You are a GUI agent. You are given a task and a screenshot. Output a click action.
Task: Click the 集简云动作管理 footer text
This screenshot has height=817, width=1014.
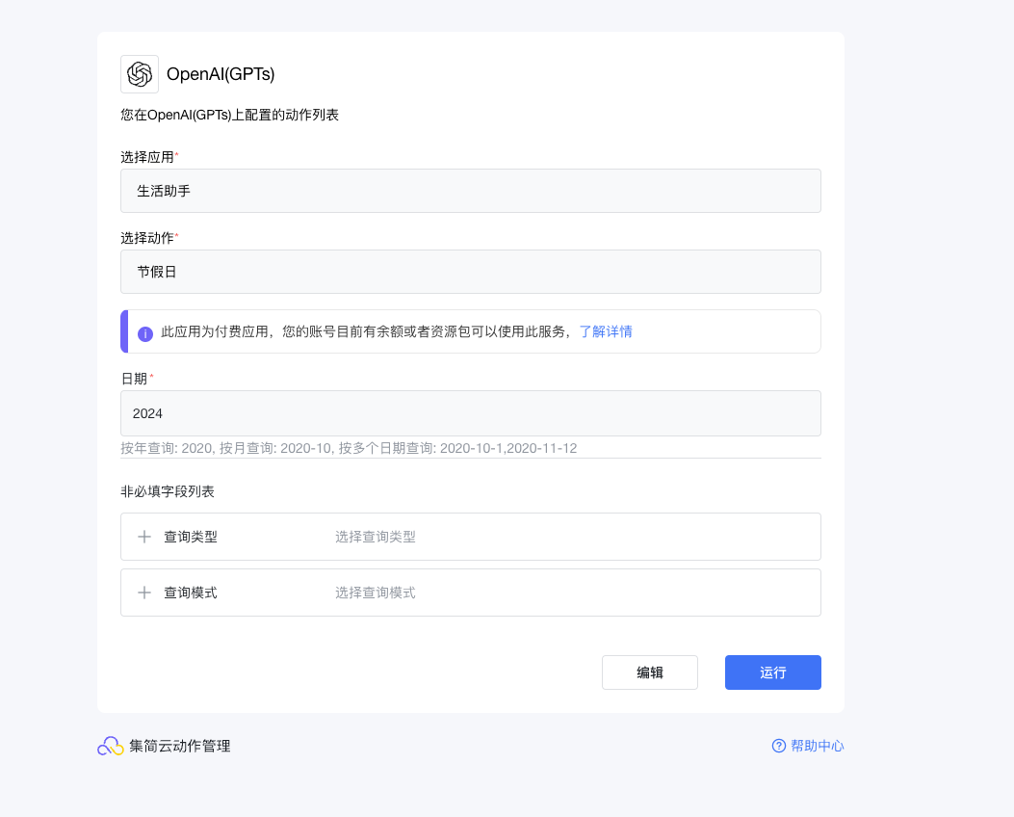180,746
